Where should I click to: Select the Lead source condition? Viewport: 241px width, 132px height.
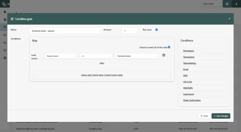(x=188, y=94)
